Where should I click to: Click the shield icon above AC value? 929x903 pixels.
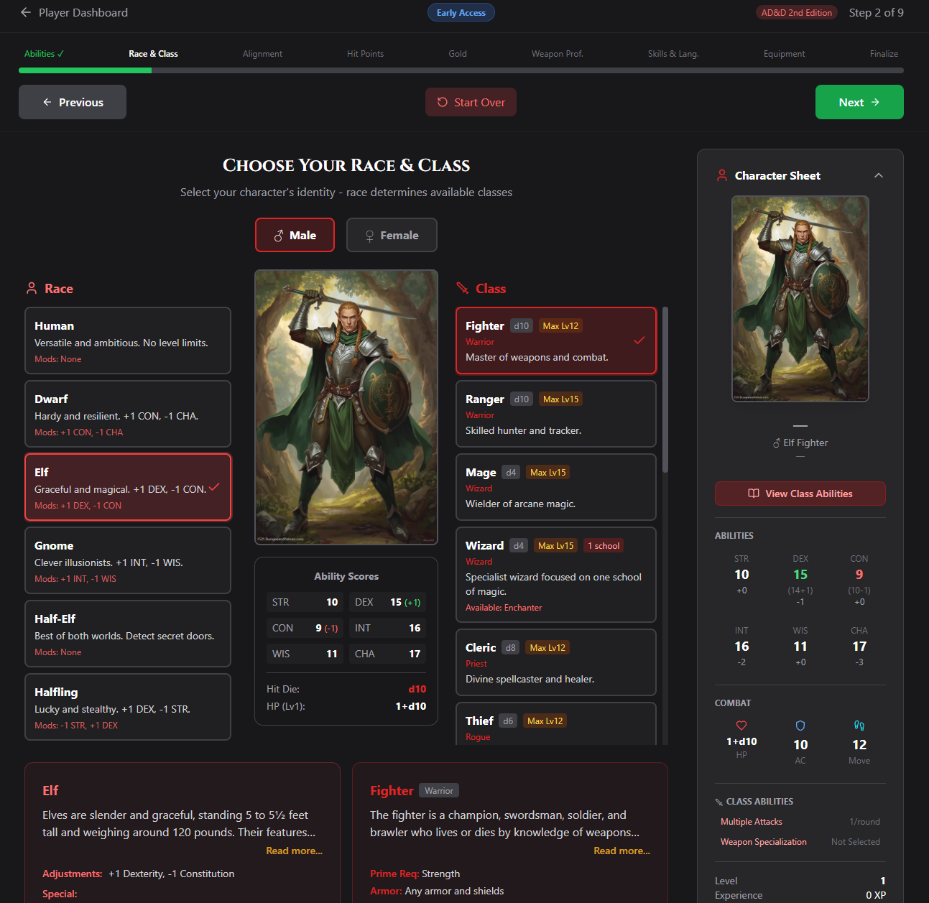point(800,726)
